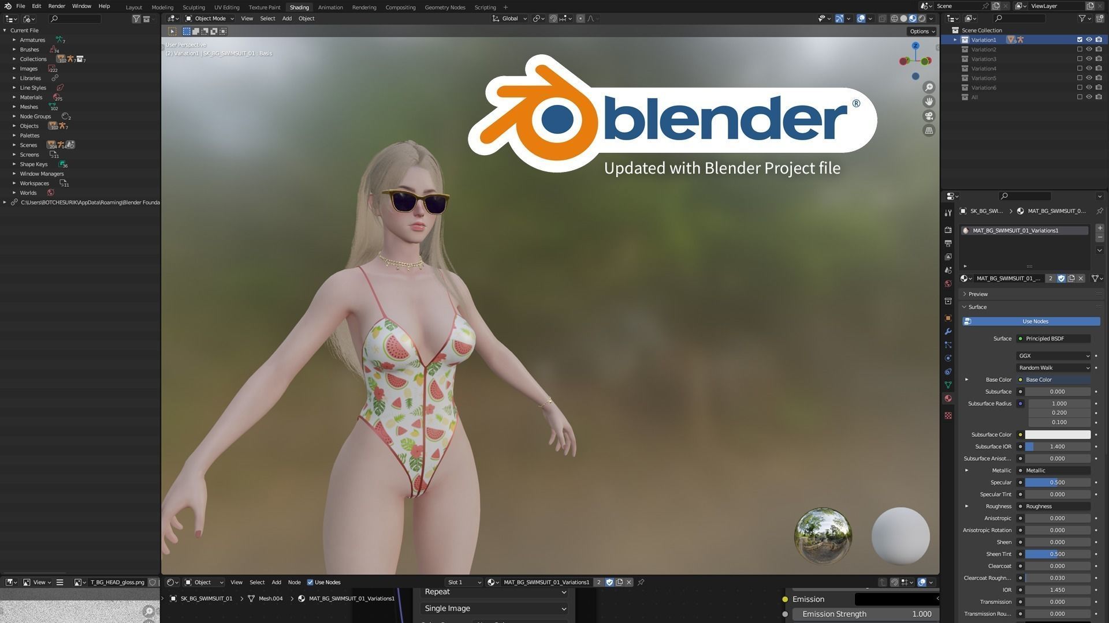Screen dimensions: 1109x623
Task: Select wireframe viewport shading
Action: coord(894,18)
